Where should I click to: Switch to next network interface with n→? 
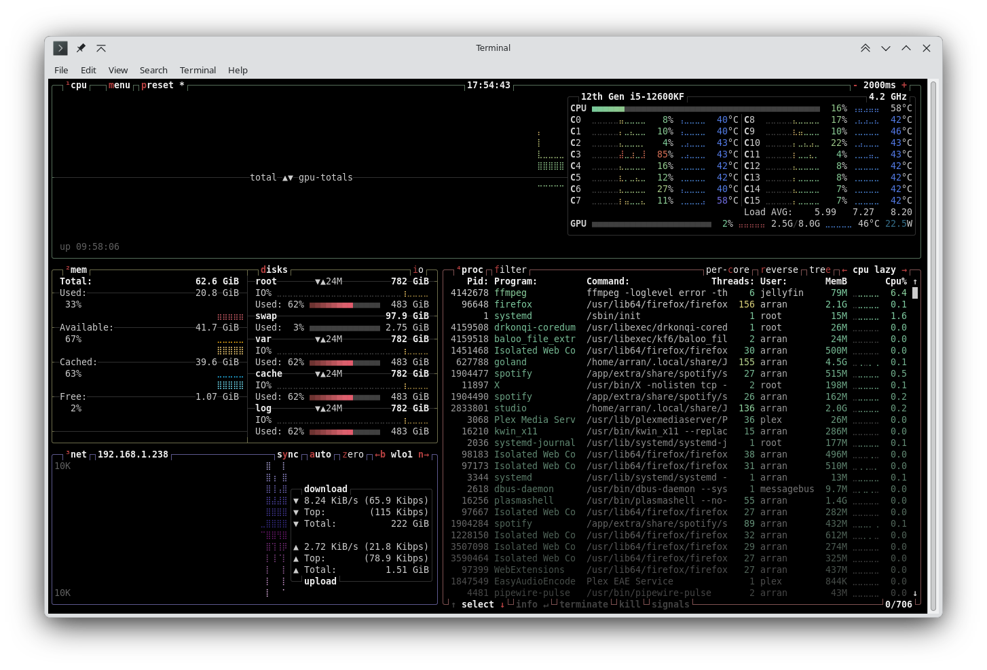click(x=424, y=455)
